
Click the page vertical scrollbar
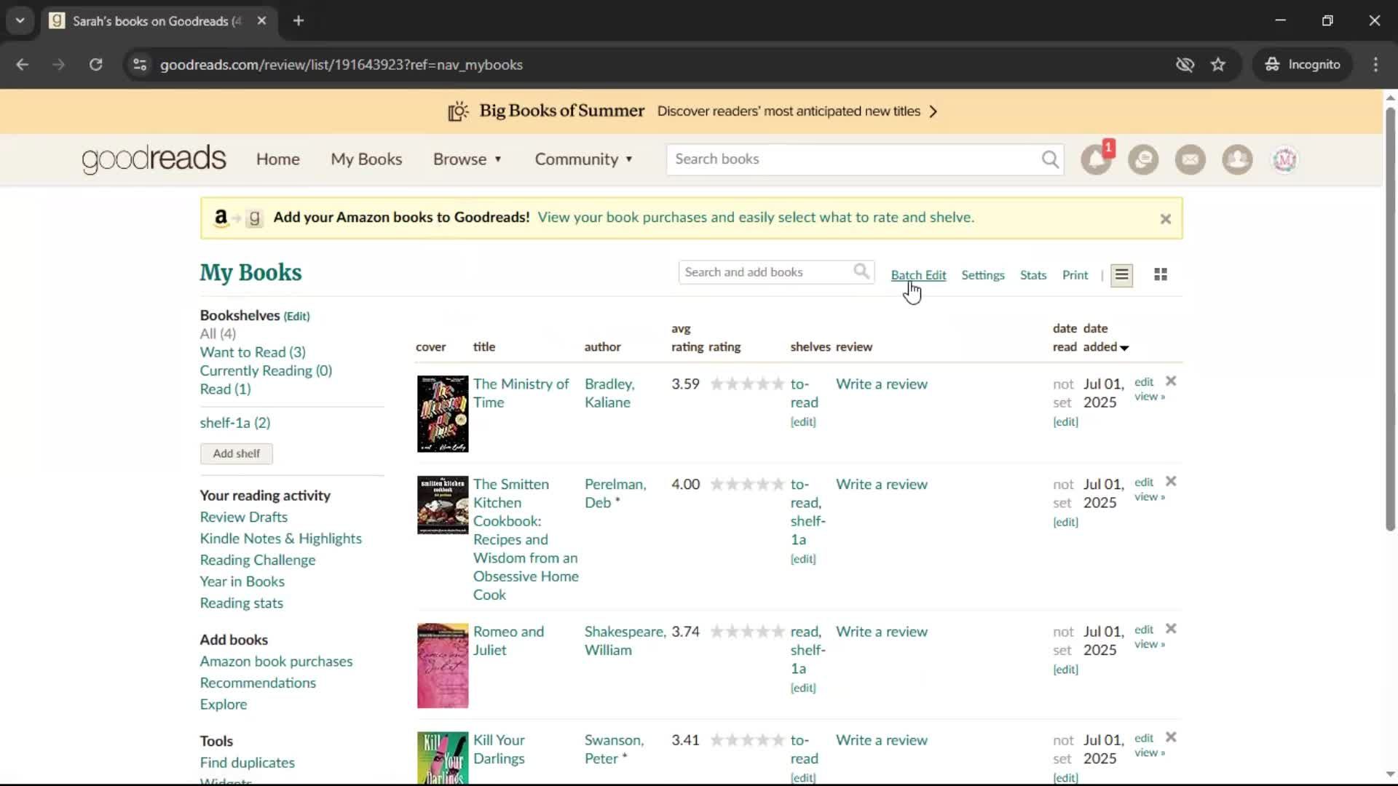coord(1389,320)
